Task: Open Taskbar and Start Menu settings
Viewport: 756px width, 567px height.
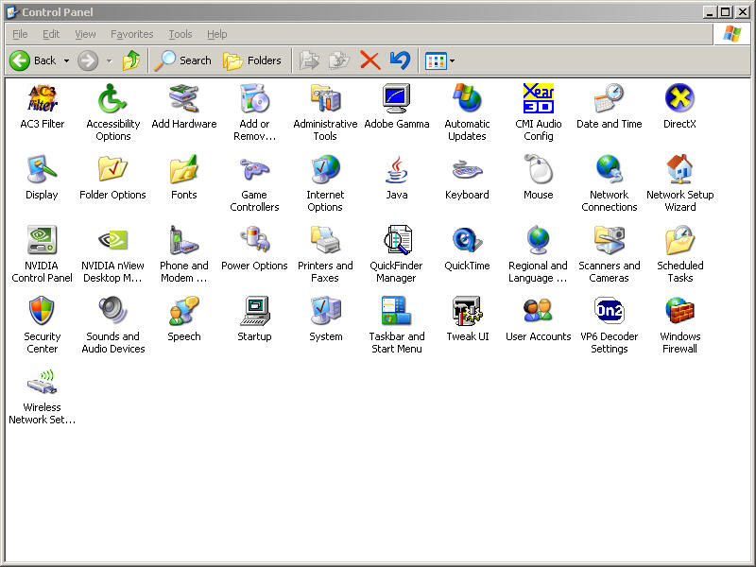Action: (396, 325)
